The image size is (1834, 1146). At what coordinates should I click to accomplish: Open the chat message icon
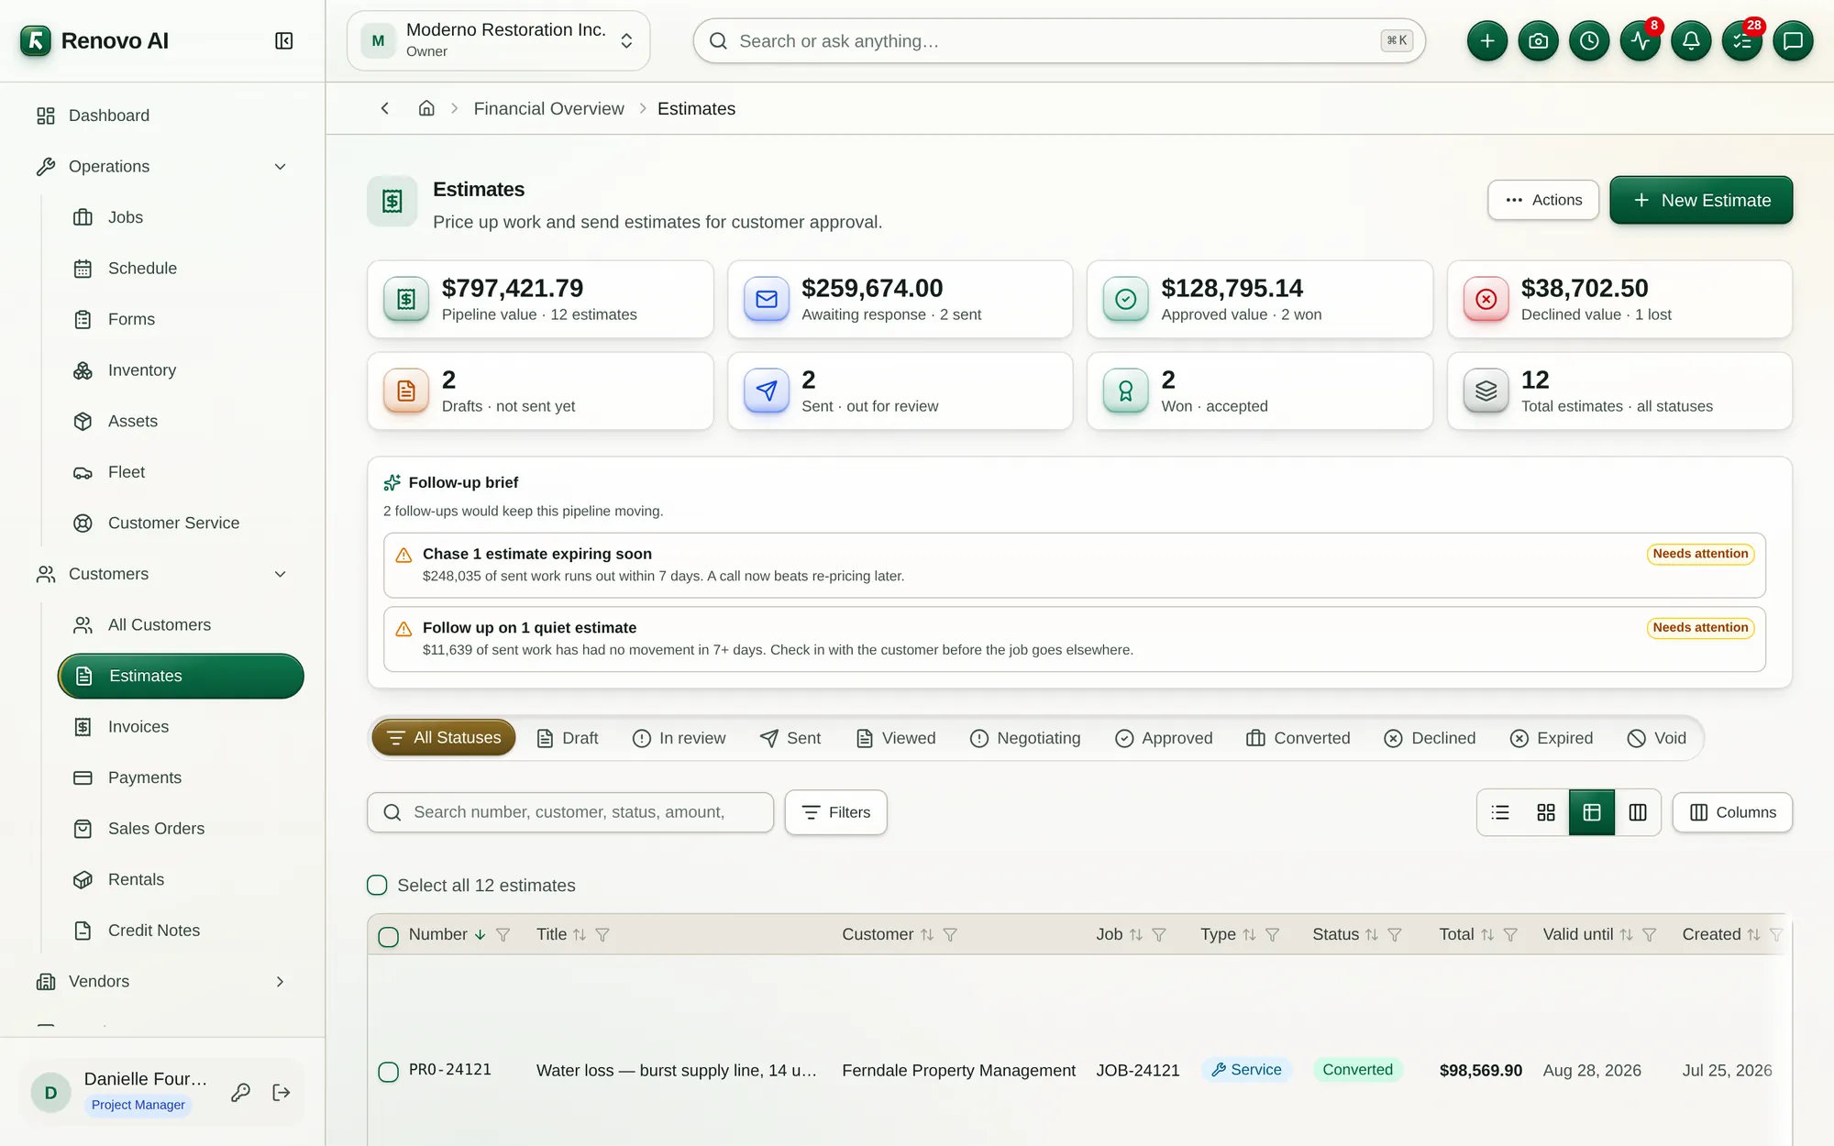tap(1793, 41)
